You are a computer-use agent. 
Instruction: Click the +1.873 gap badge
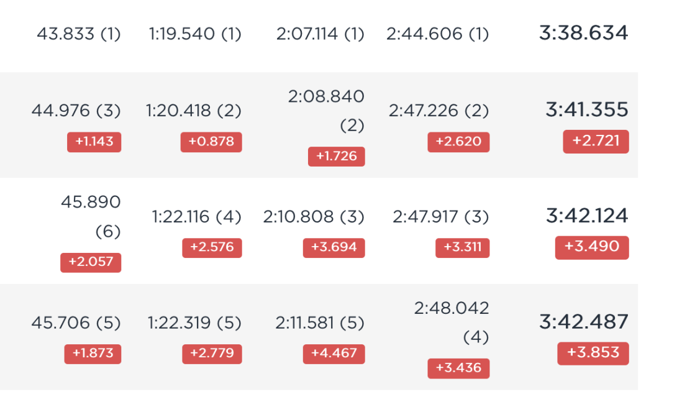tap(93, 354)
